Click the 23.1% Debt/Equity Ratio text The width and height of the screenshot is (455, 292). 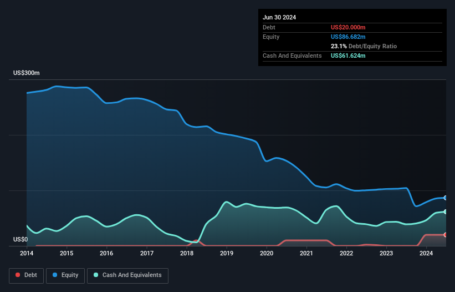(x=364, y=46)
